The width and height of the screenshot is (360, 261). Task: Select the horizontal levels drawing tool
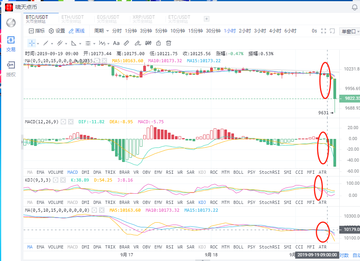point(88,43)
